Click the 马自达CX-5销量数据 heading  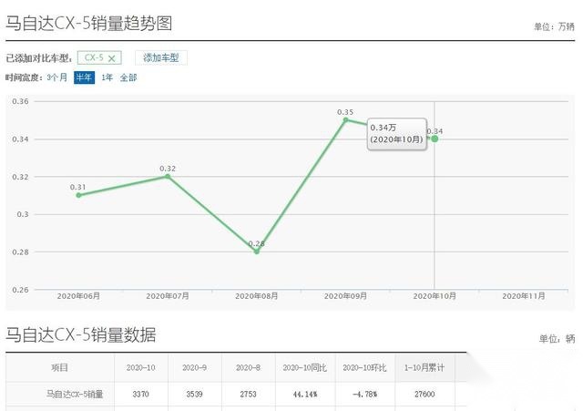coord(81,334)
